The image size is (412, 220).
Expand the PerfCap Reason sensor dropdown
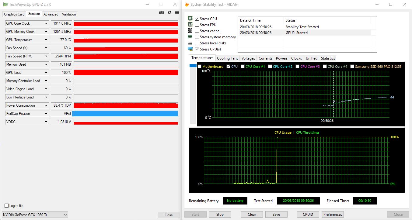pyautogui.click(x=46, y=114)
